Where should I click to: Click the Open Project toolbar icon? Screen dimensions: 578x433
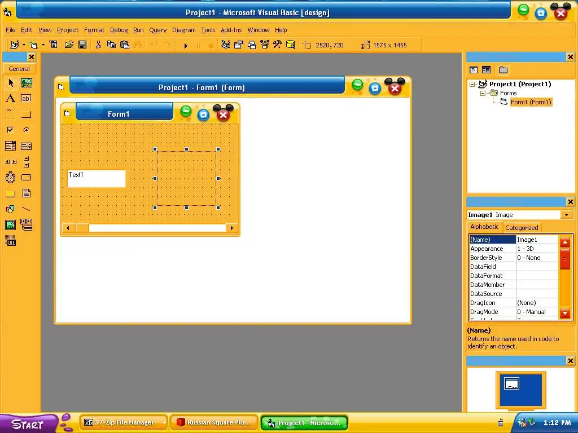(x=69, y=45)
